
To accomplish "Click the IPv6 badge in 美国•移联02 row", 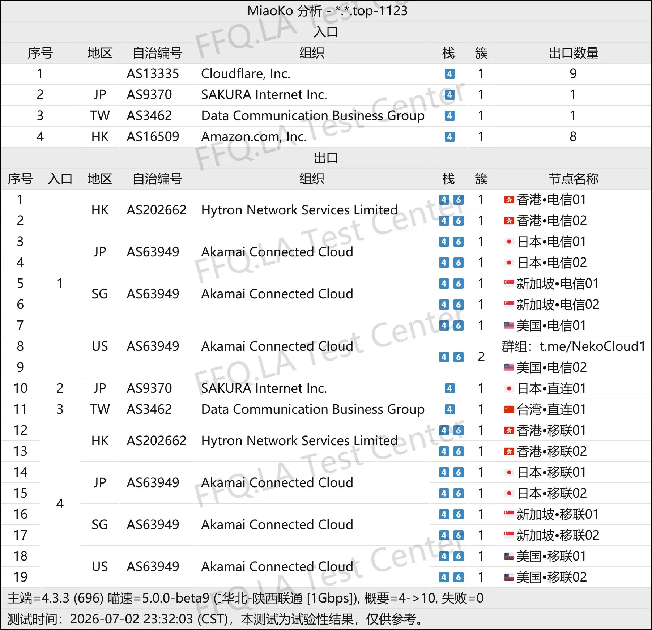I will 459,577.
